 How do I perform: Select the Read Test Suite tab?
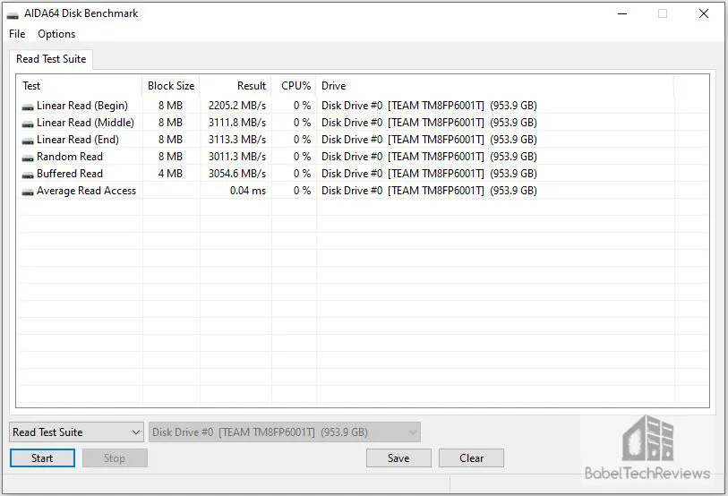click(x=51, y=59)
